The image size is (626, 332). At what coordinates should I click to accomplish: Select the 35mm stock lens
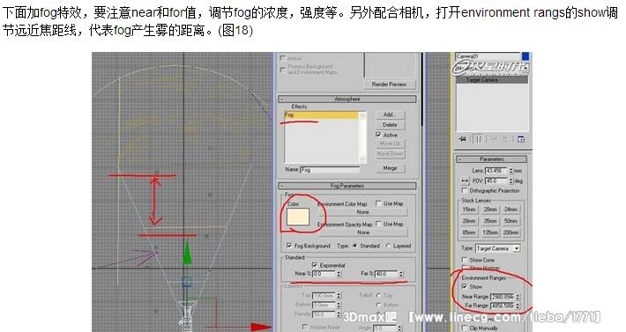(x=490, y=221)
